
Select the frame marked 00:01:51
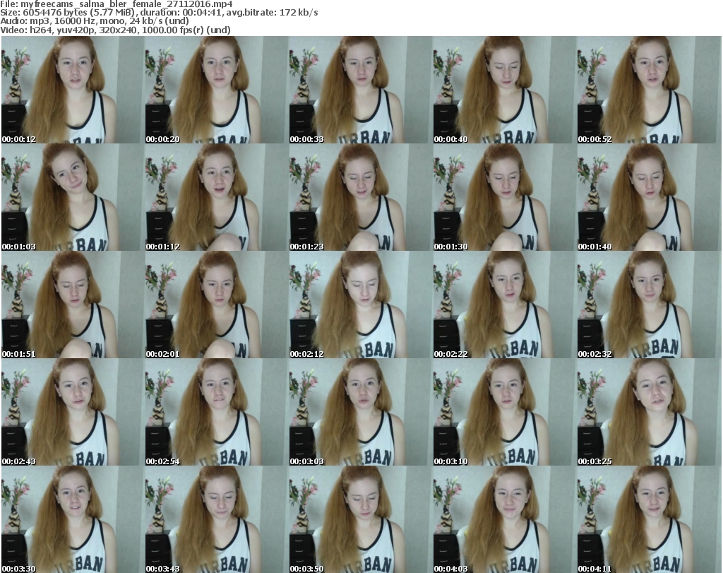[x=72, y=305]
